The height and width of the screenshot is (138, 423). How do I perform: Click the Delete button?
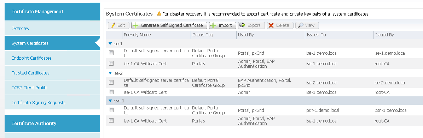tap(280, 25)
